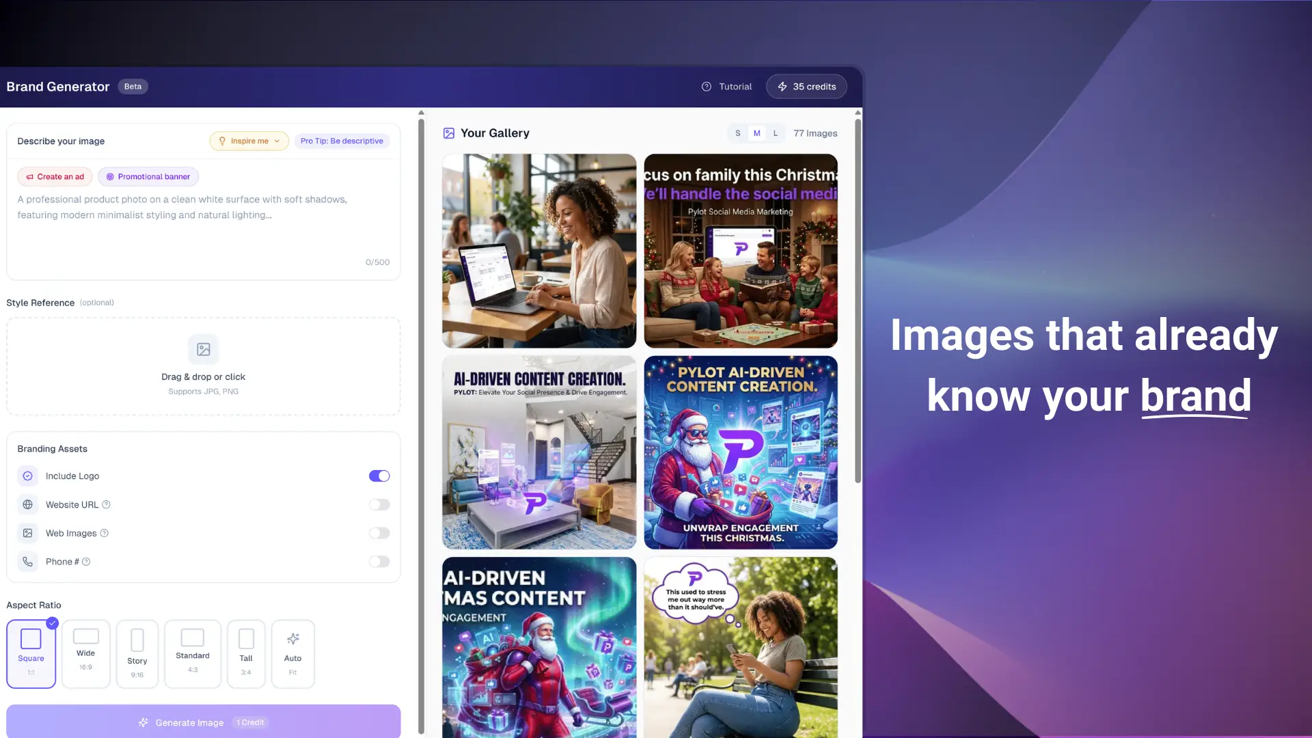
Task: Click the help icon next to Web Images
Action: coord(105,534)
